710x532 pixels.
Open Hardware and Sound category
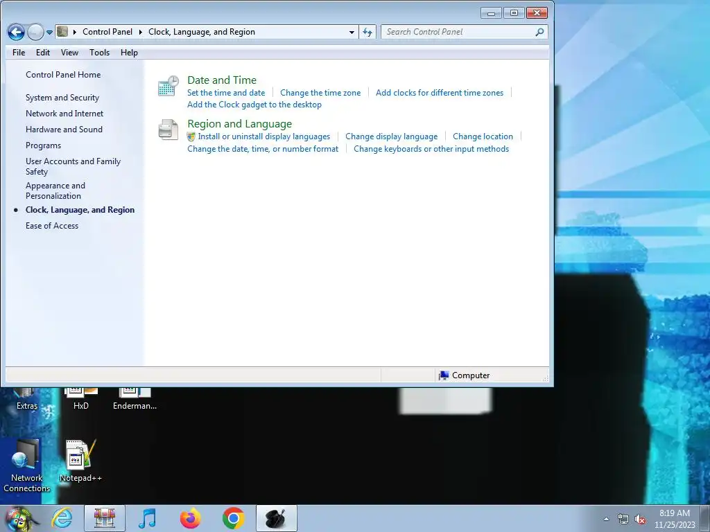pos(64,130)
